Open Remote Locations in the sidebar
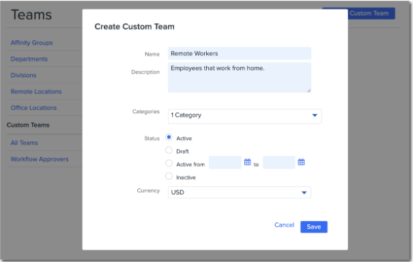This screenshot has height=262, width=413. [36, 91]
